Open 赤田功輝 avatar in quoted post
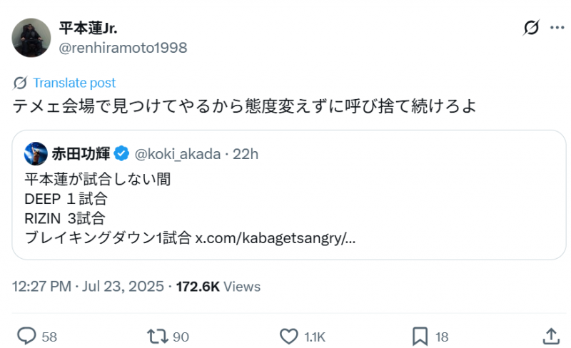Image resolution: width=571 pixels, height=348 pixels. point(36,153)
